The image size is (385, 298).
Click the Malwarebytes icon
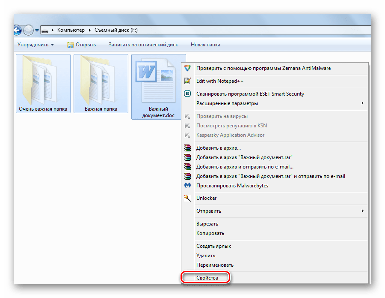[187, 186]
